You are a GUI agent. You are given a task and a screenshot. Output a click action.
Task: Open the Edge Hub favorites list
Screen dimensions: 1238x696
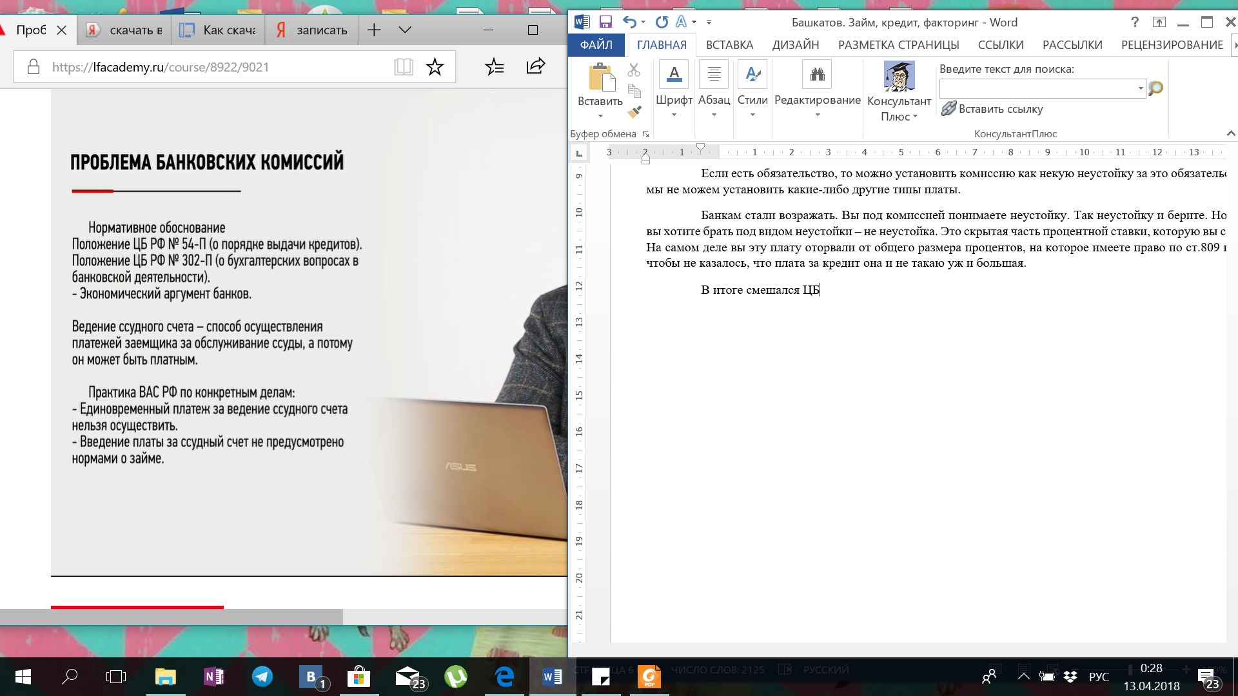pyautogui.click(x=494, y=66)
